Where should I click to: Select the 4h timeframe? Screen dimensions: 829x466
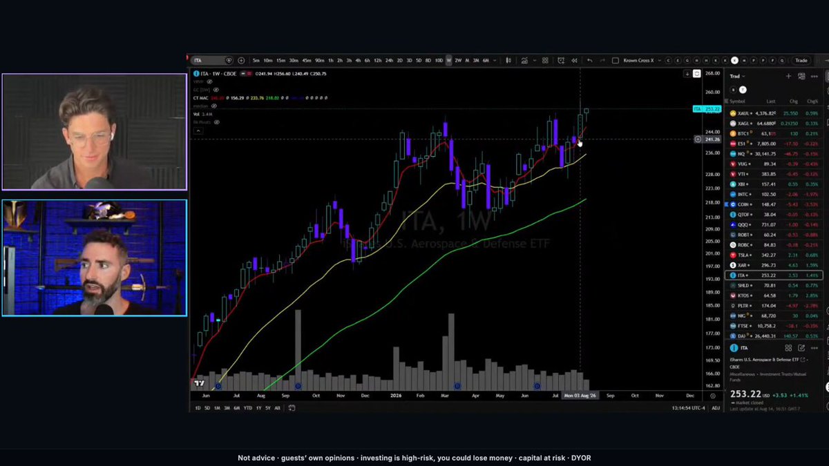coord(358,60)
